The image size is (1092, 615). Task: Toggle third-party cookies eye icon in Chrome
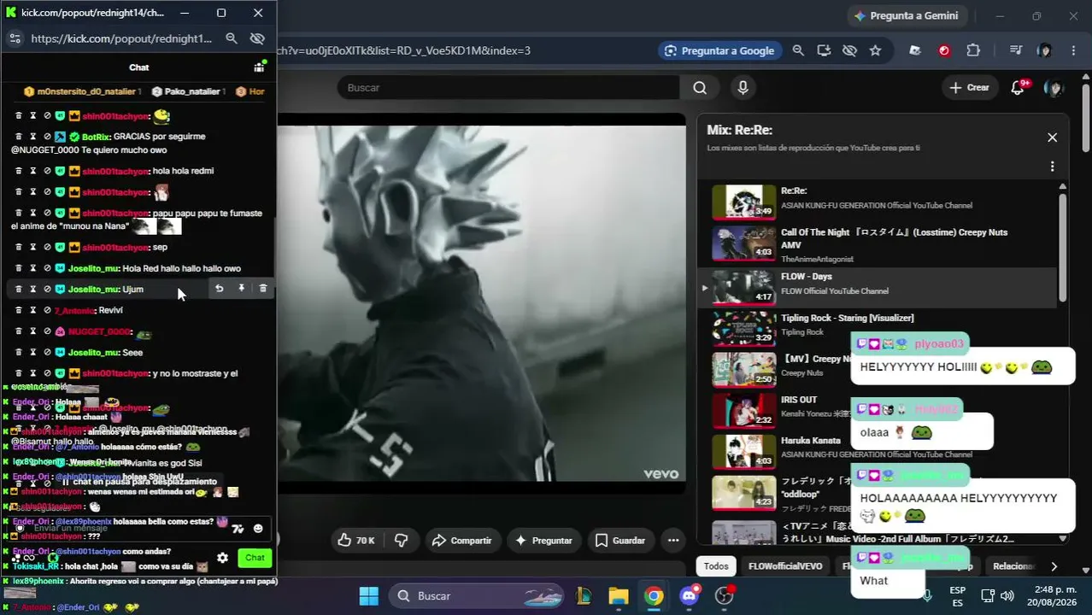(849, 50)
